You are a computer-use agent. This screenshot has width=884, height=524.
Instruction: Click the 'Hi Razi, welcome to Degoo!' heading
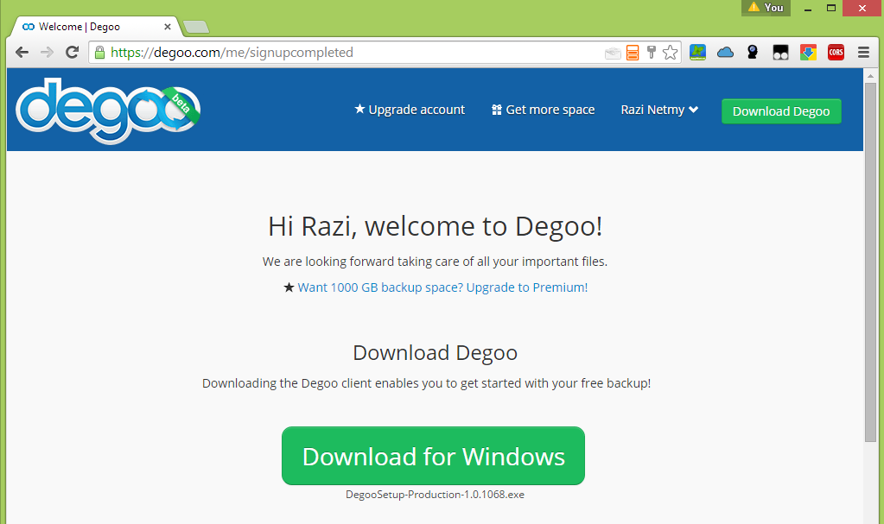436,226
